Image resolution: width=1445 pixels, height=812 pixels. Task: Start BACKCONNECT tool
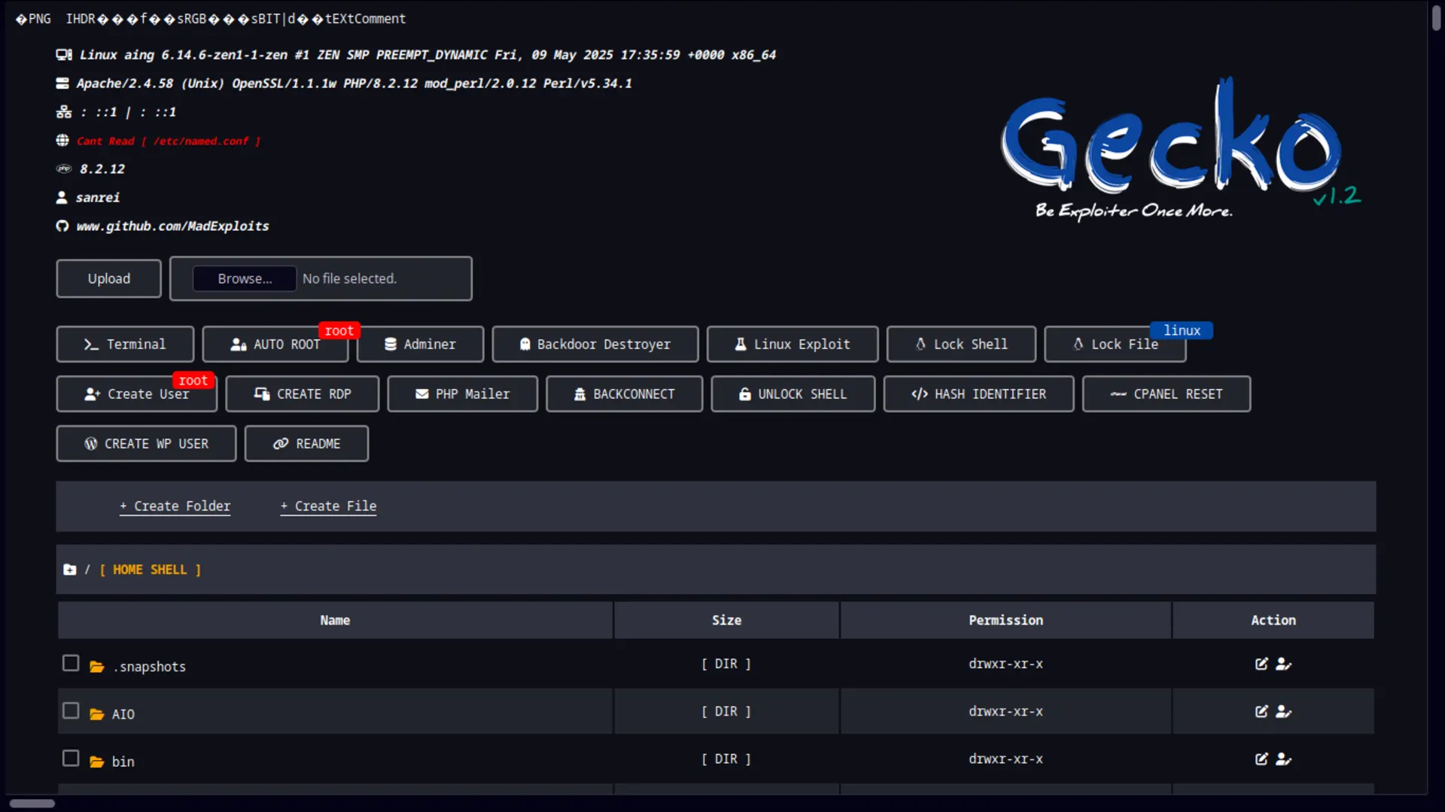click(x=625, y=394)
